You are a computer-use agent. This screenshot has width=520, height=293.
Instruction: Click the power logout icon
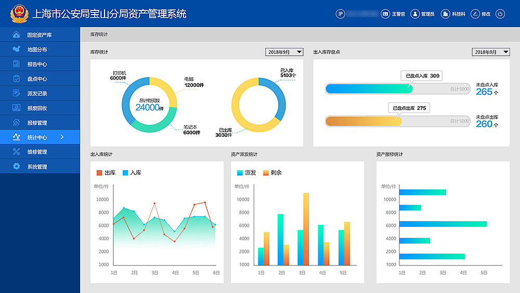pyautogui.click(x=500, y=14)
